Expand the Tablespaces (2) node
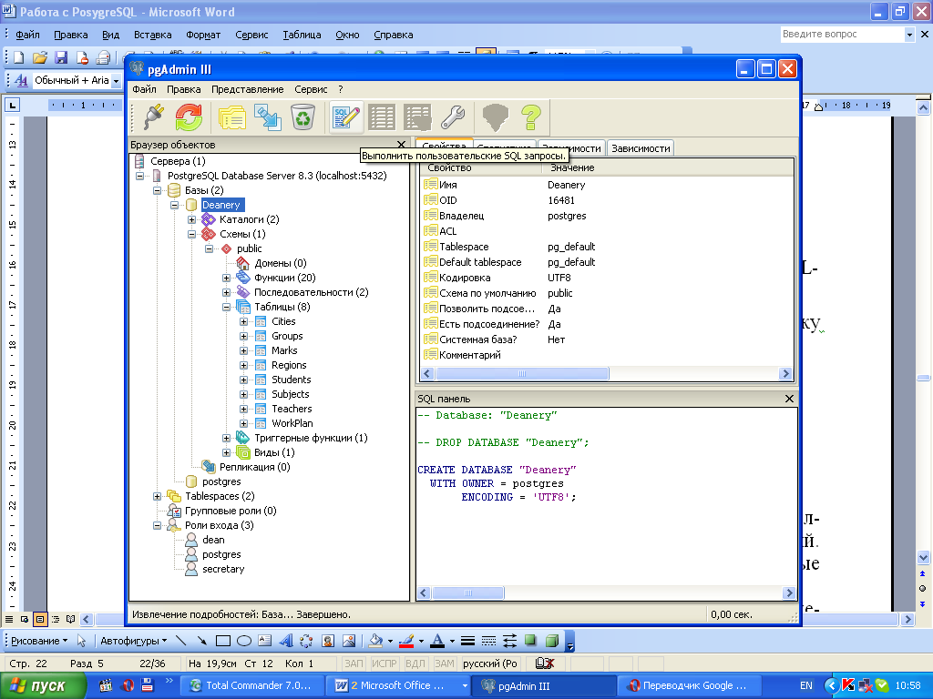This screenshot has height=699, width=933. click(x=157, y=496)
